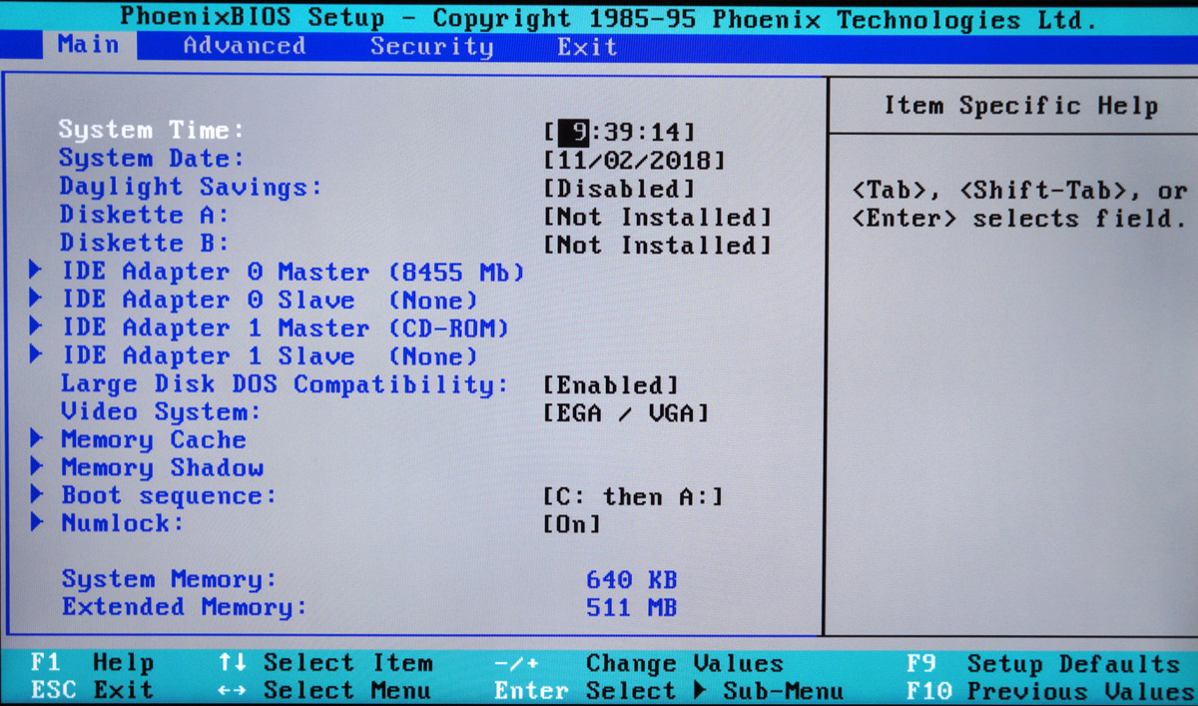Screen dimensions: 1198x706
Task: Click the Memory Cache triangle arrow
Action: (x=36, y=438)
